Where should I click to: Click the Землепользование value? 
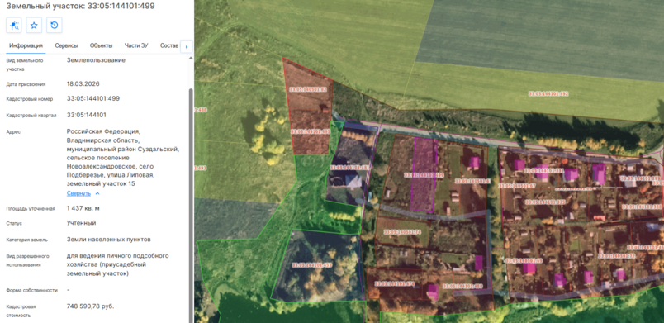pos(96,60)
